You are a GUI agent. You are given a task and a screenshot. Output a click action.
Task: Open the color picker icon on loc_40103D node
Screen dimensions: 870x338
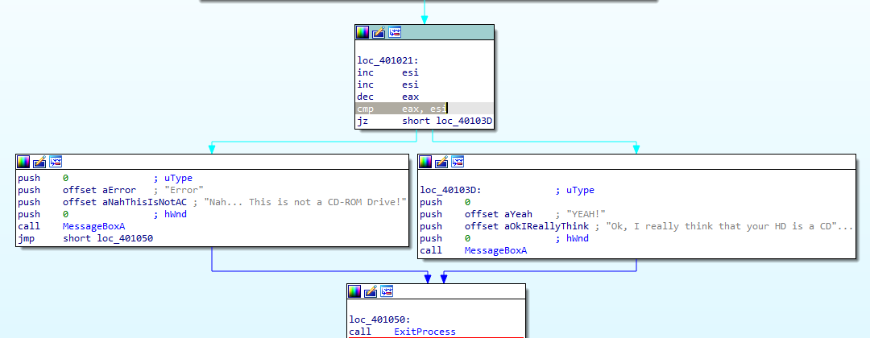click(425, 162)
